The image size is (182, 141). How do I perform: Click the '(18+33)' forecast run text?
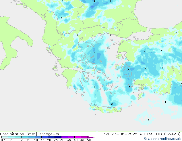coord(173,134)
